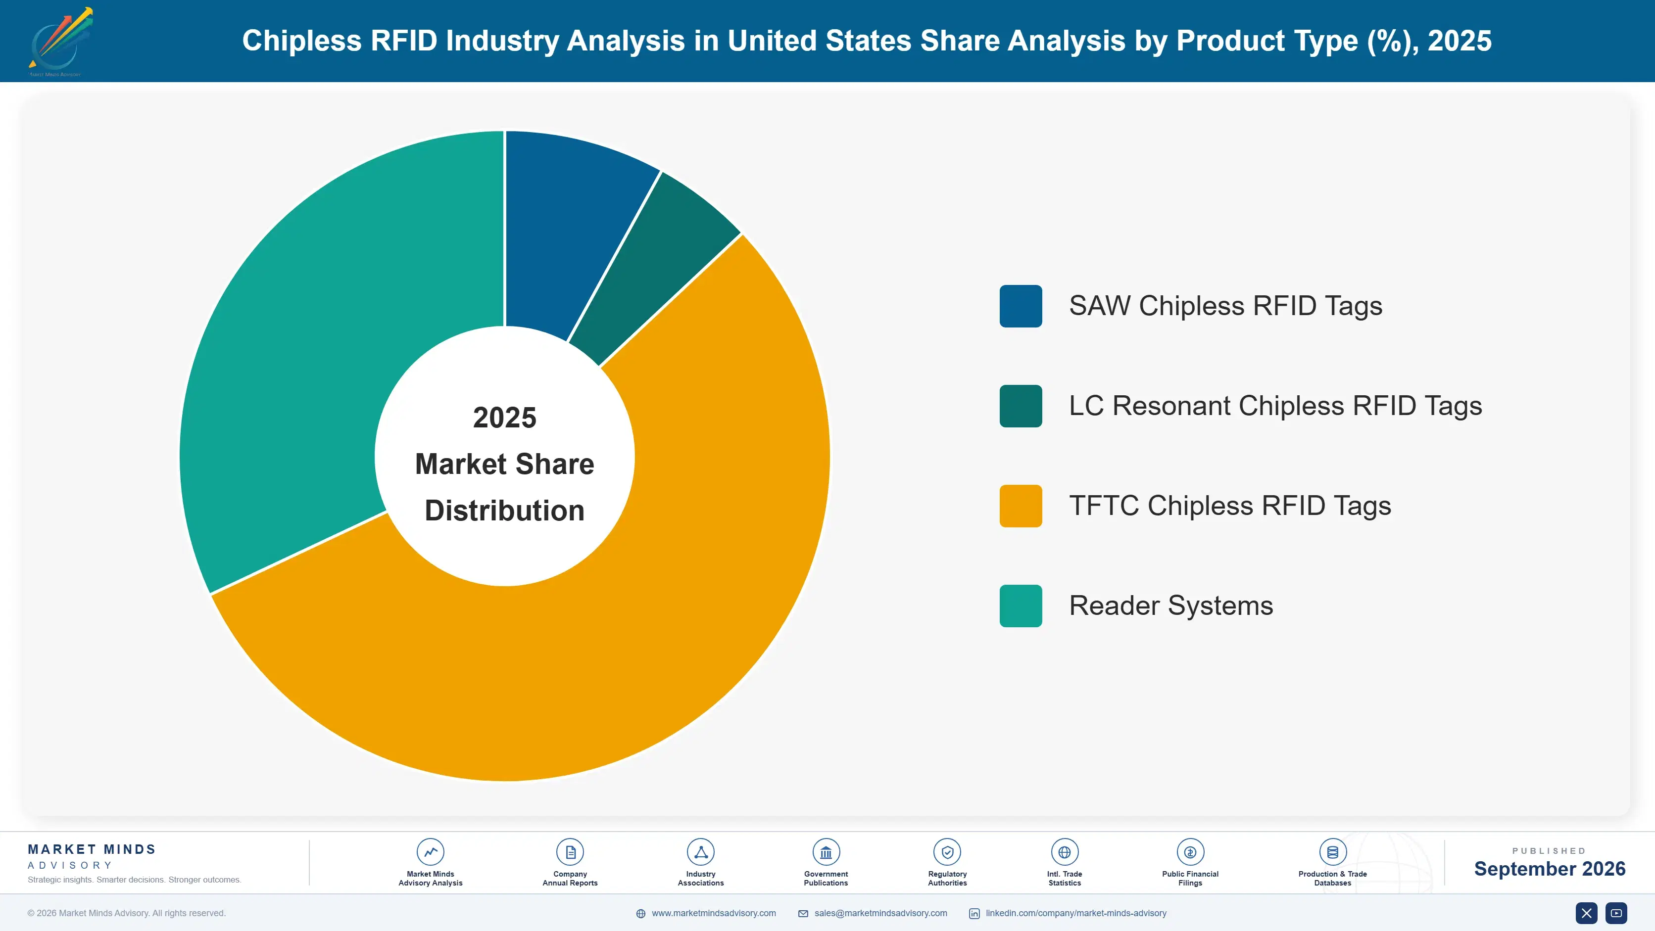
Task: Click the TFTC Chipless RFID Tags orange swatch
Action: (1021, 506)
